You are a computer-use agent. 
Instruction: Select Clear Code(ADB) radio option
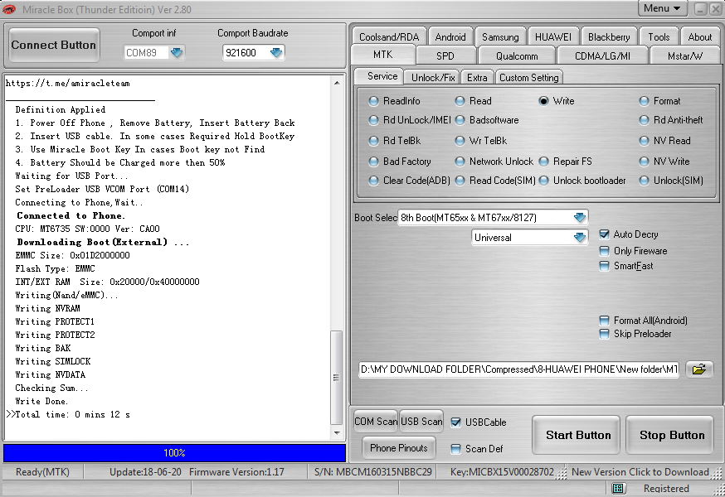pos(373,181)
